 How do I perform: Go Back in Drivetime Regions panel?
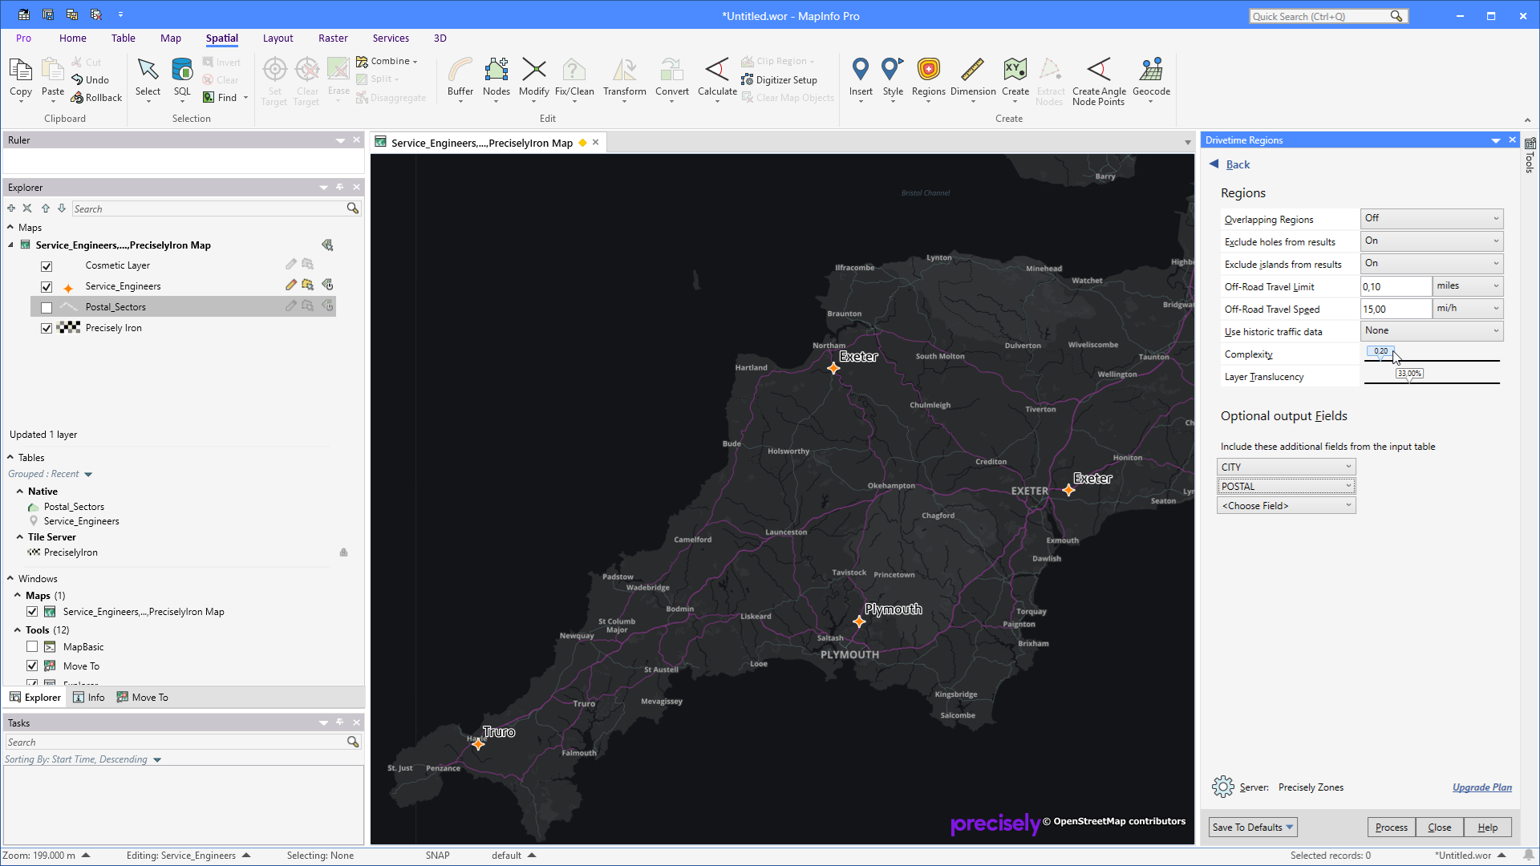[x=1238, y=164]
